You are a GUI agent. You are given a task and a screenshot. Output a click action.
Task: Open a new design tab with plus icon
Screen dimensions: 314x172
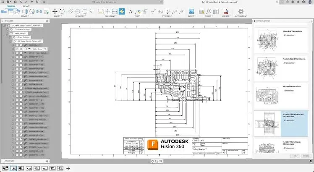click(x=282, y=2)
